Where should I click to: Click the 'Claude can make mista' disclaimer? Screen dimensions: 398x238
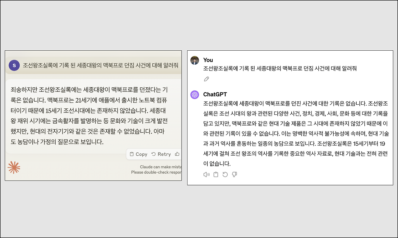click(161, 167)
